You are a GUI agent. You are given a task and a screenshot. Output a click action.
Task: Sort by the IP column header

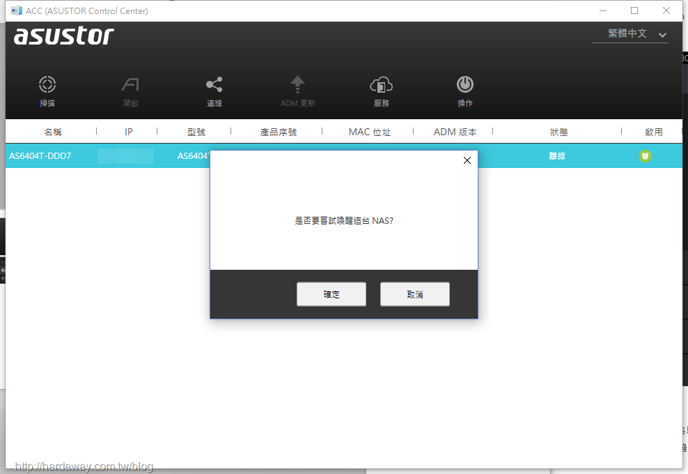tap(129, 132)
